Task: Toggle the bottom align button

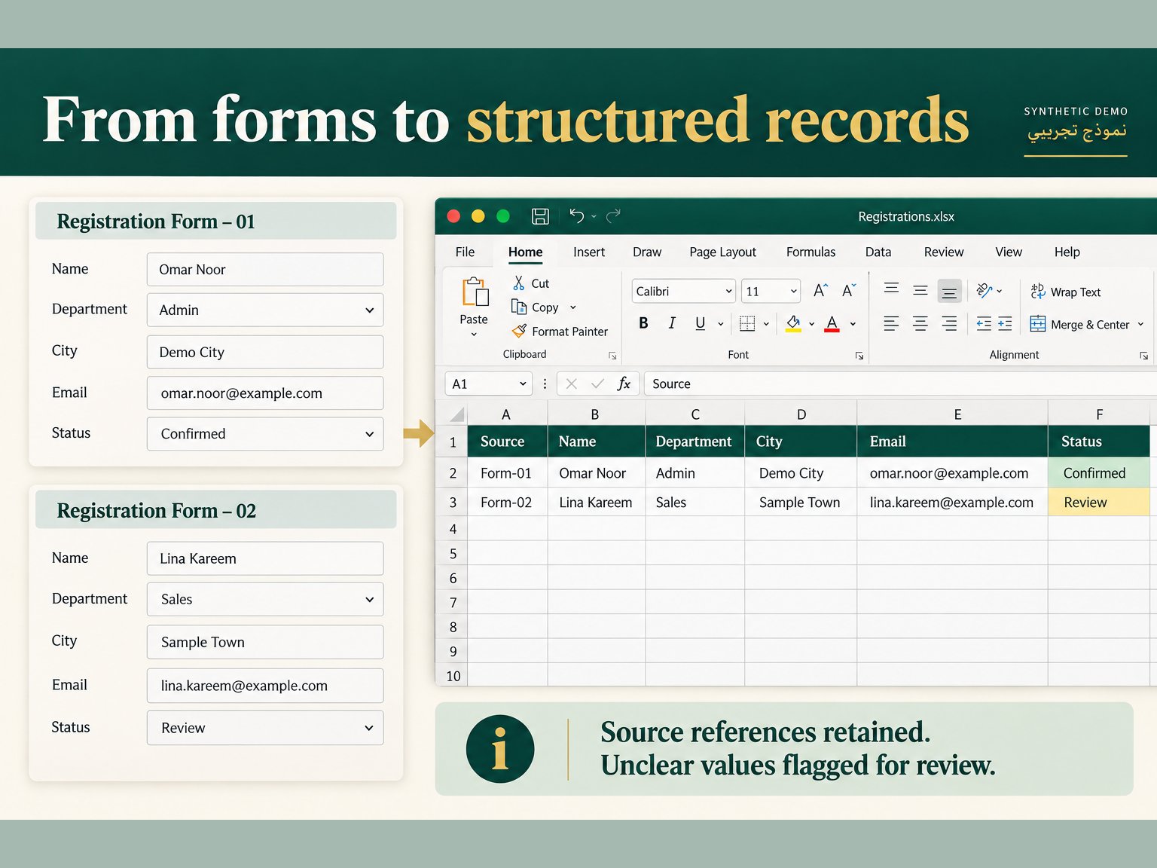Action: (949, 291)
